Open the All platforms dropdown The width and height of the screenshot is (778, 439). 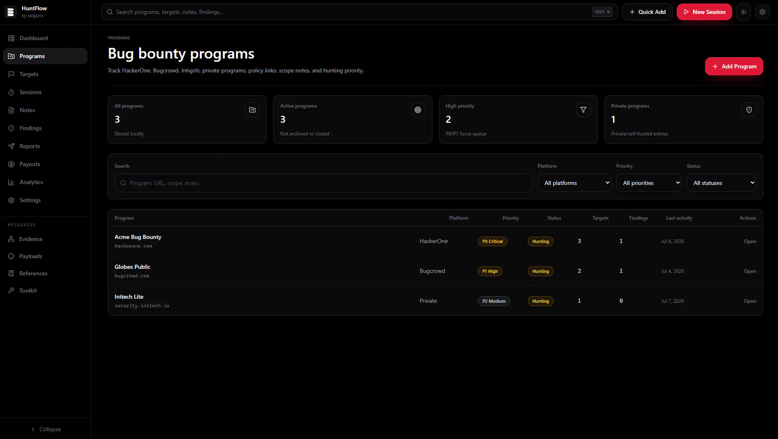574,183
